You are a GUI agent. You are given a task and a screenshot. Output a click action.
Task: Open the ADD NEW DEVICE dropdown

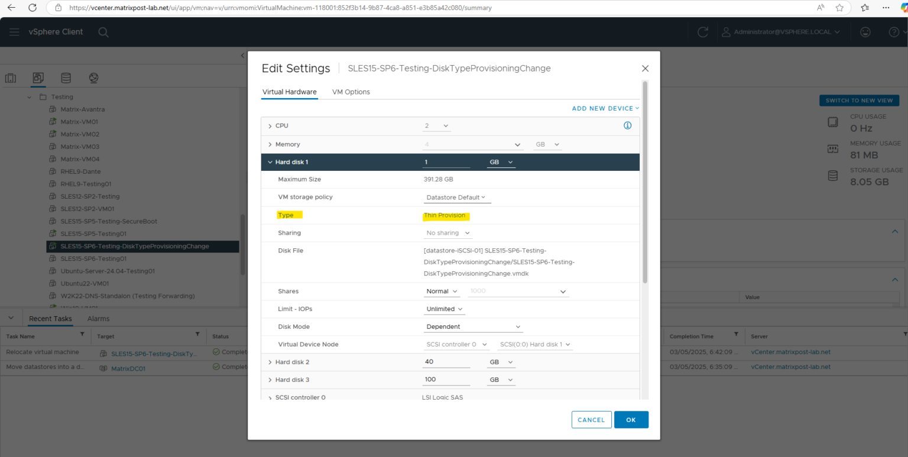click(605, 108)
